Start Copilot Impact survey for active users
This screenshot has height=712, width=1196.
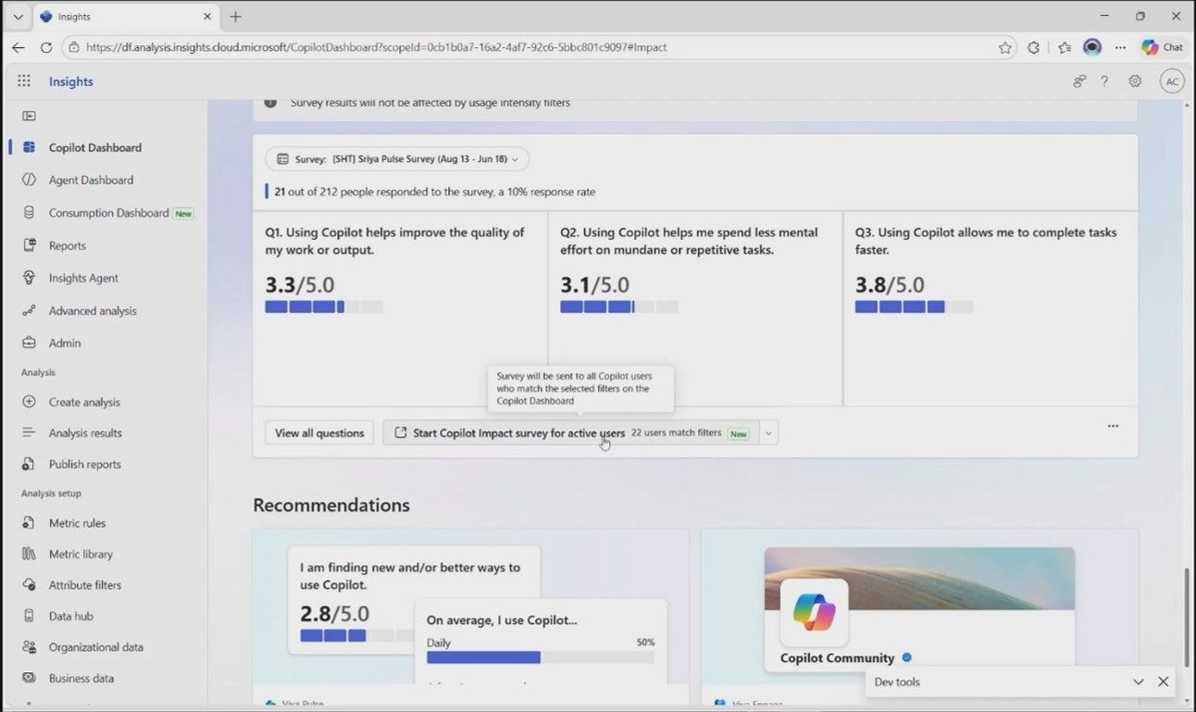571,432
